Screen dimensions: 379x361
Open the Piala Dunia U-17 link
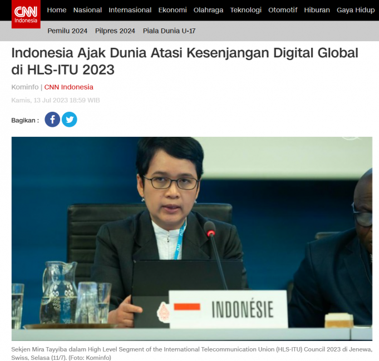click(x=169, y=31)
